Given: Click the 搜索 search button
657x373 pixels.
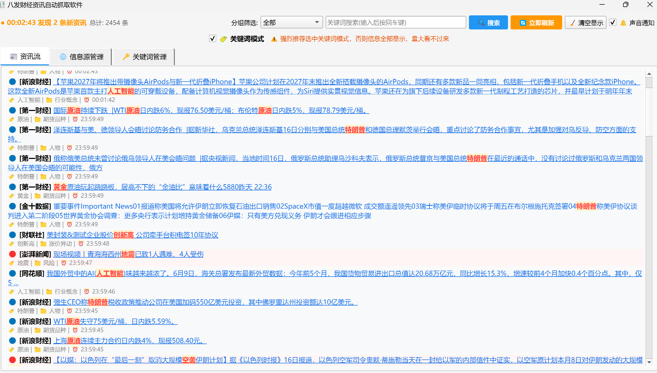Looking at the screenshot, I should [x=488, y=23].
